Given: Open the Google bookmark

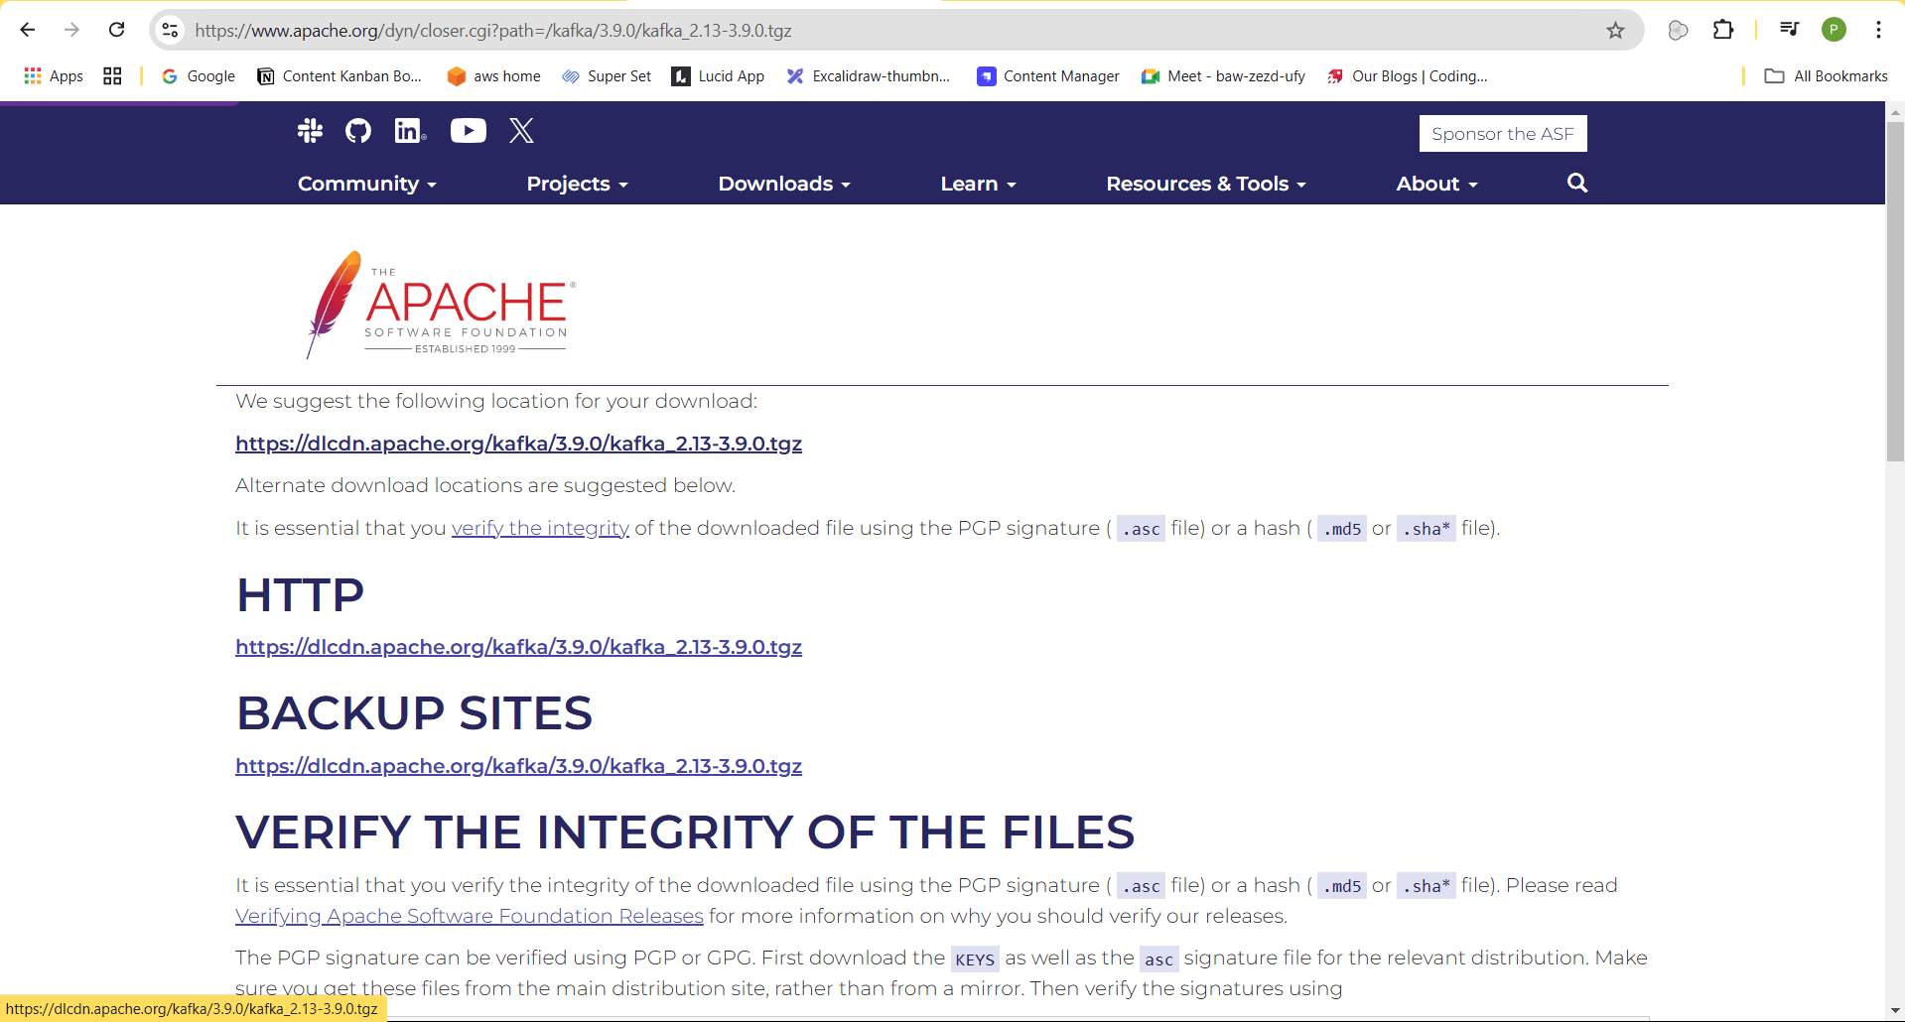Looking at the screenshot, I should 199,76.
